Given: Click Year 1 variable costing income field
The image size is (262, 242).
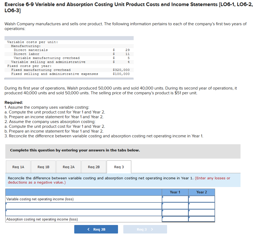Looking at the screenshot, I should coord(175,199).
